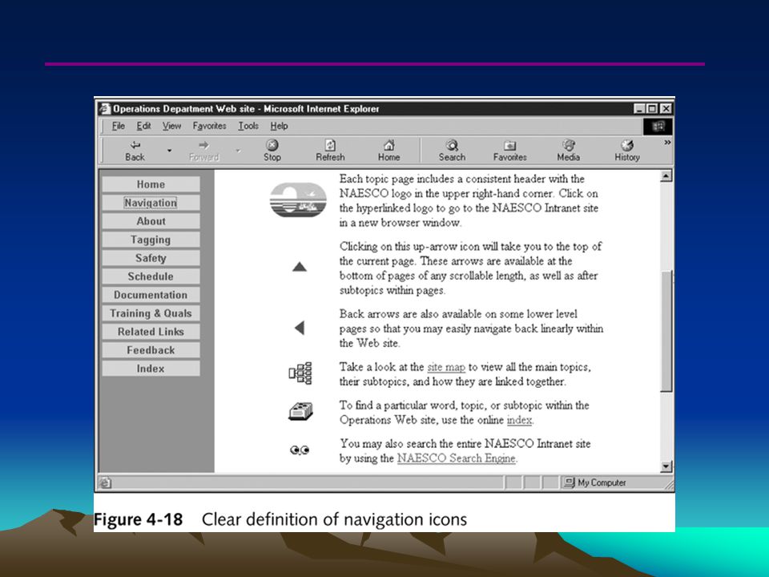Open the Favorites toolbar button
The height and width of the screenshot is (577, 769).
(509, 151)
